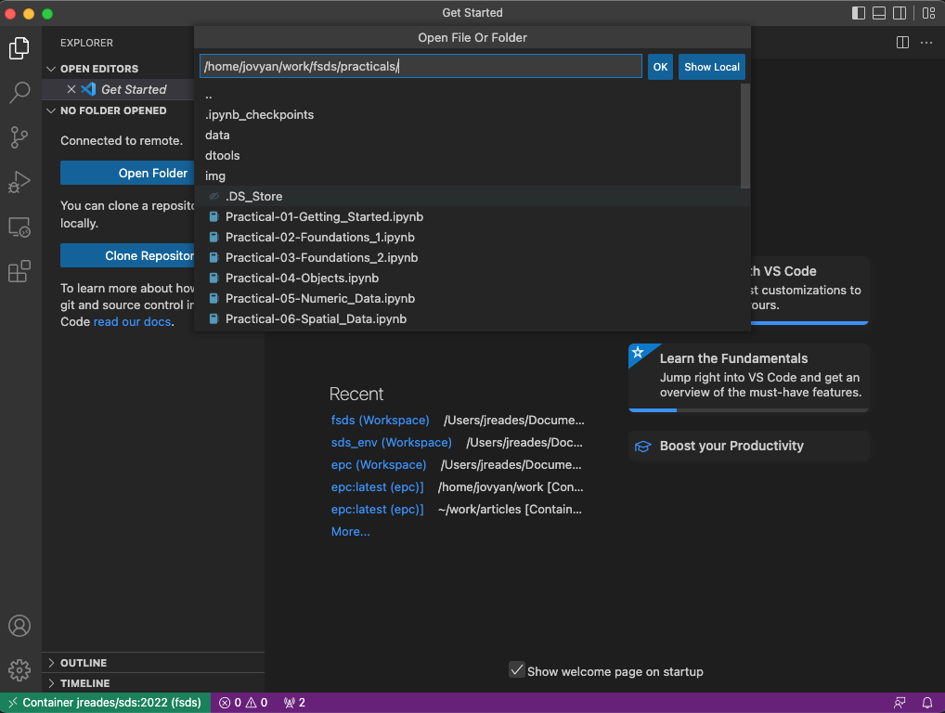
Task: Open the Learn the Fundamentals walkthrough
Action: tap(748, 377)
